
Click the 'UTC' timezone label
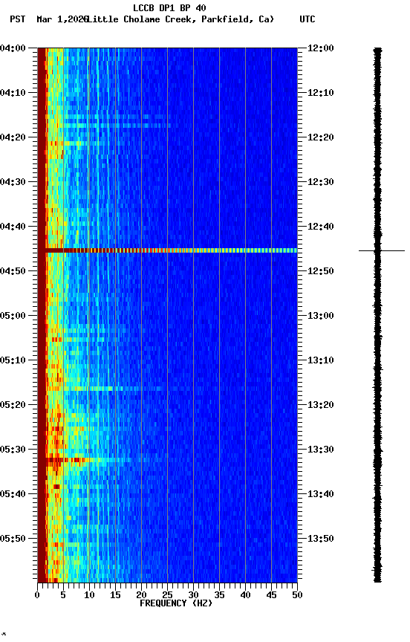pyautogui.click(x=307, y=19)
